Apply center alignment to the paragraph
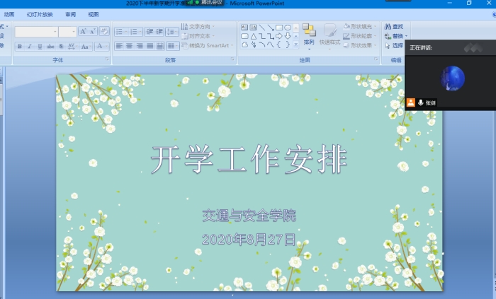The height and width of the screenshot is (299, 496). pyautogui.click(x=130, y=46)
